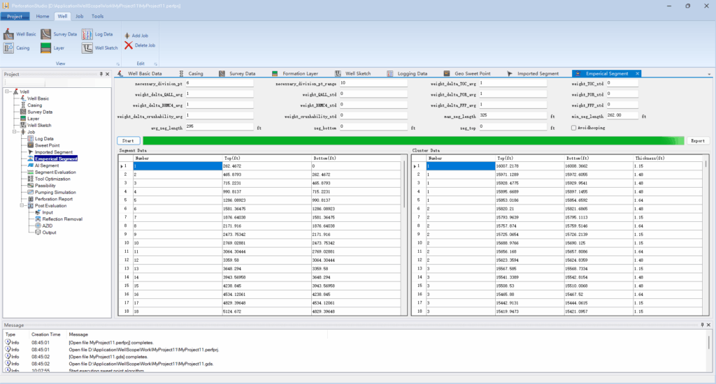Open Log Data from ribbon
Screen dimensions: 716x384
97,34
